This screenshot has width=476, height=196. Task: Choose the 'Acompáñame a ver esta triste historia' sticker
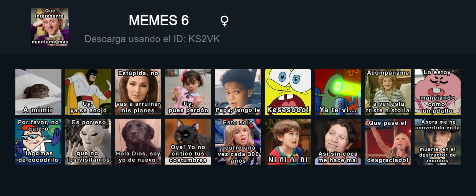[x=388, y=92]
